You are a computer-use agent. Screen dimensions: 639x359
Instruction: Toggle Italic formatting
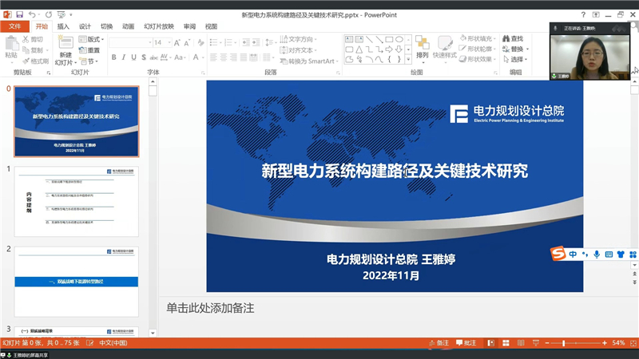pyautogui.click(x=124, y=57)
